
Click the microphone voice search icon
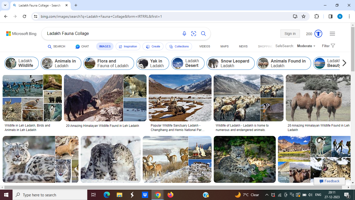184,34
